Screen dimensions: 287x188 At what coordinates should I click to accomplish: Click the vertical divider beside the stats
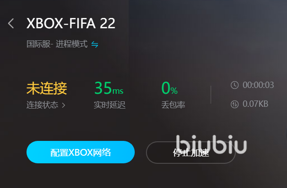click(211, 95)
